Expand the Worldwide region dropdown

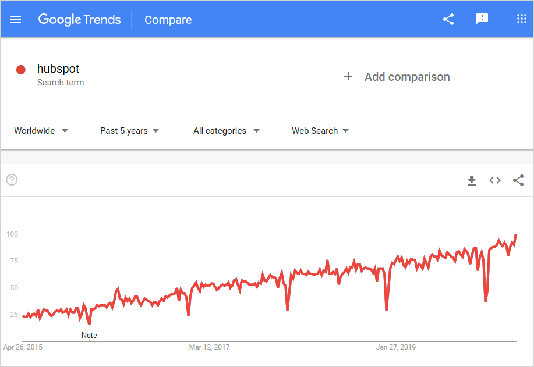point(41,131)
